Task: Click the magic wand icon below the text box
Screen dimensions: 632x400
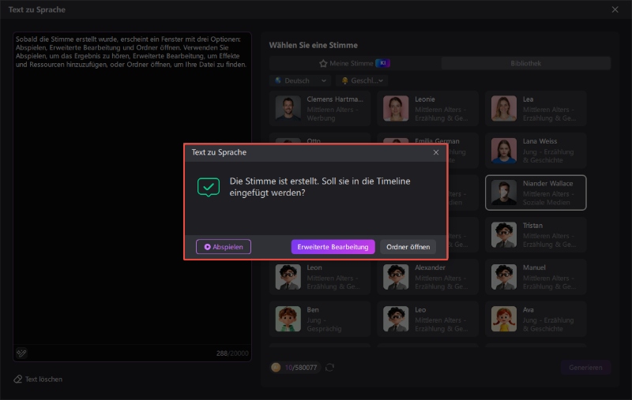Action: pyautogui.click(x=21, y=353)
